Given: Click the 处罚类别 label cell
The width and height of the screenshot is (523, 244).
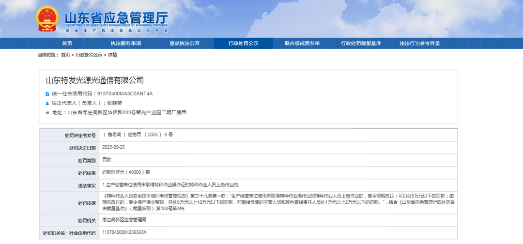Looking at the screenshot, I should [69, 160].
